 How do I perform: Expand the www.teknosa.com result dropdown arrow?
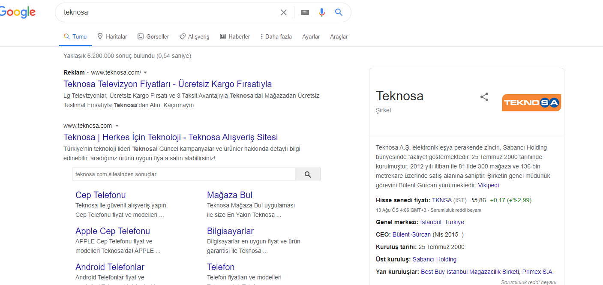[117, 126]
